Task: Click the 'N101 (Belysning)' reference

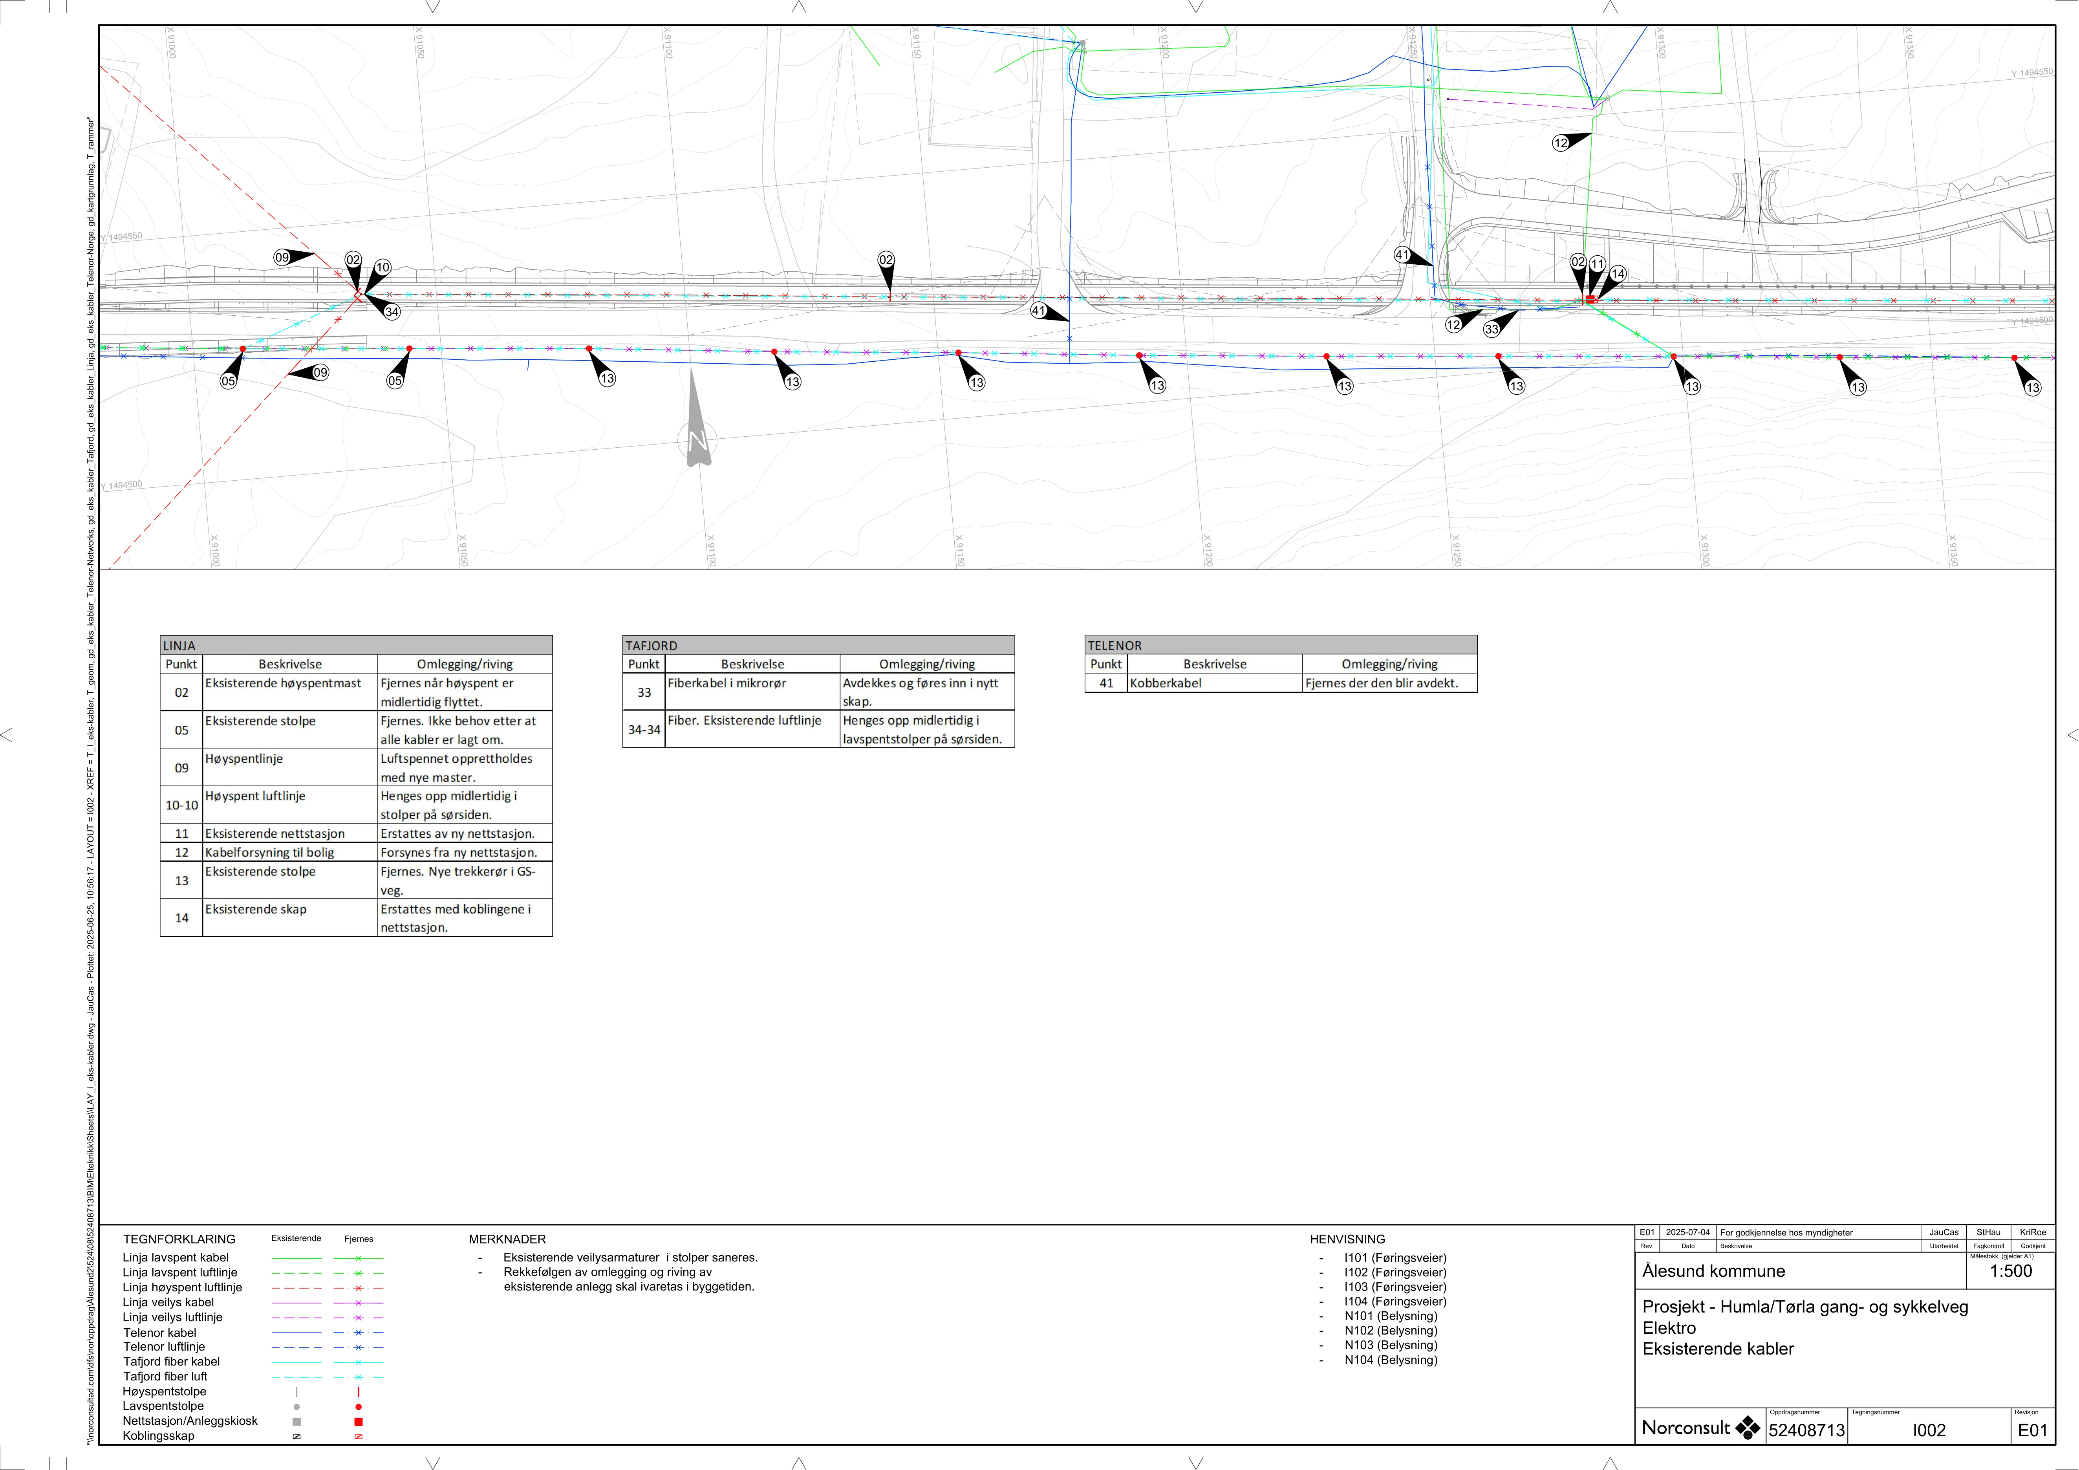Action: click(1391, 1316)
